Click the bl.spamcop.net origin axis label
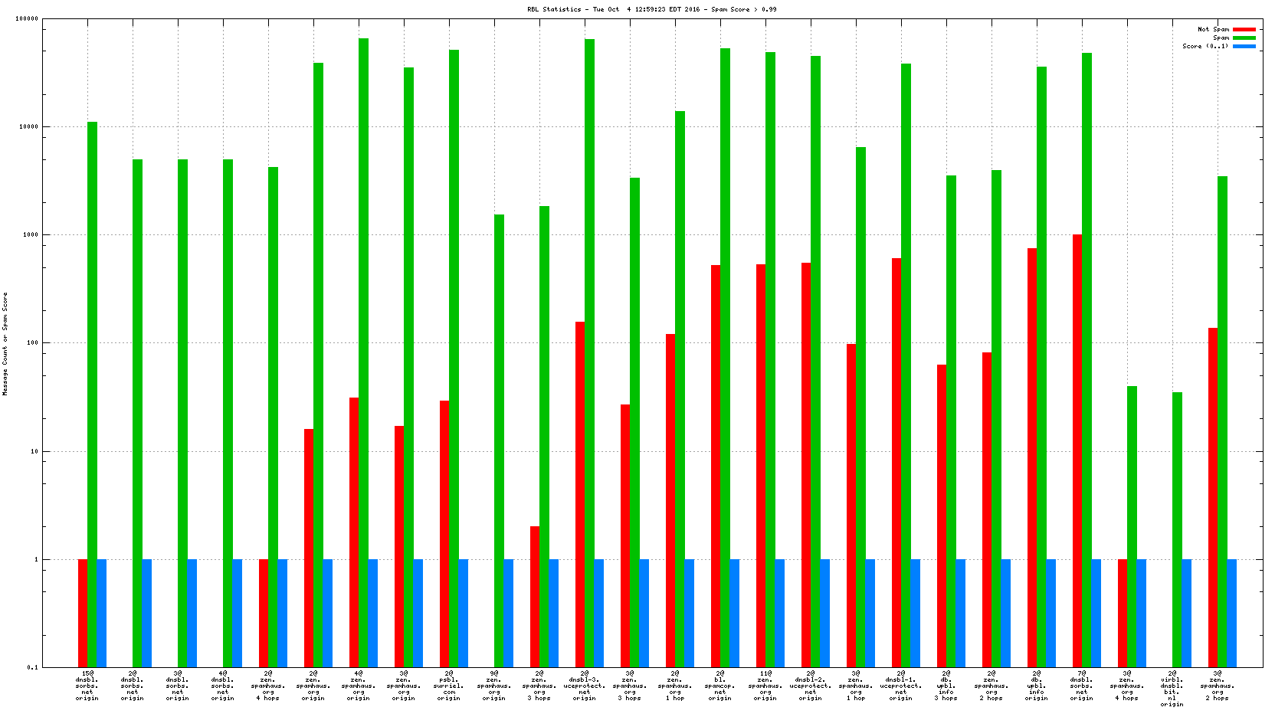 [720, 686]
